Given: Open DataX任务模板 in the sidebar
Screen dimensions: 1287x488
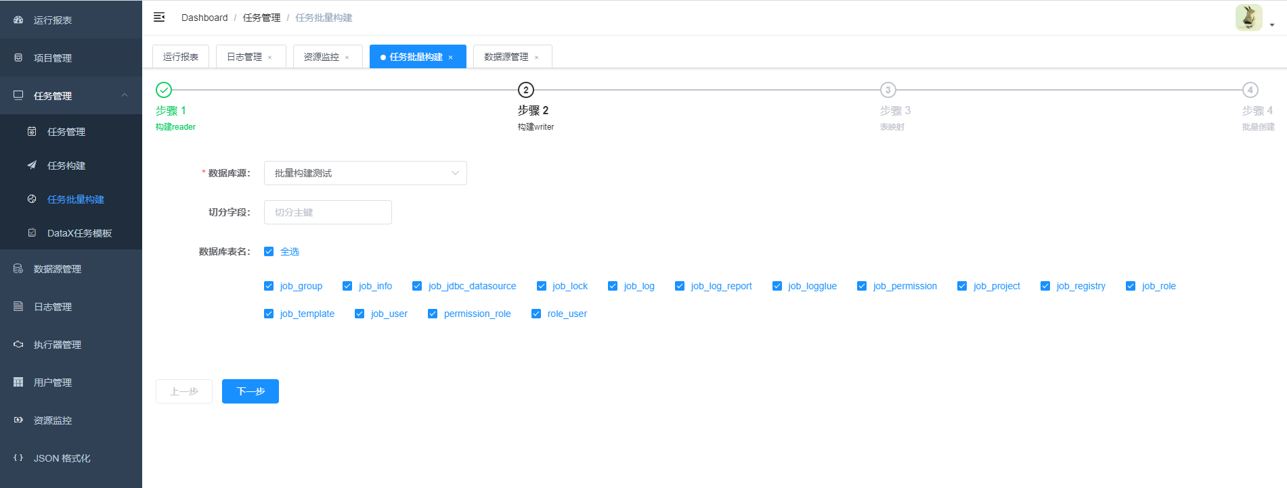Looking at the screenshot, I should click(x=71, y=233).
